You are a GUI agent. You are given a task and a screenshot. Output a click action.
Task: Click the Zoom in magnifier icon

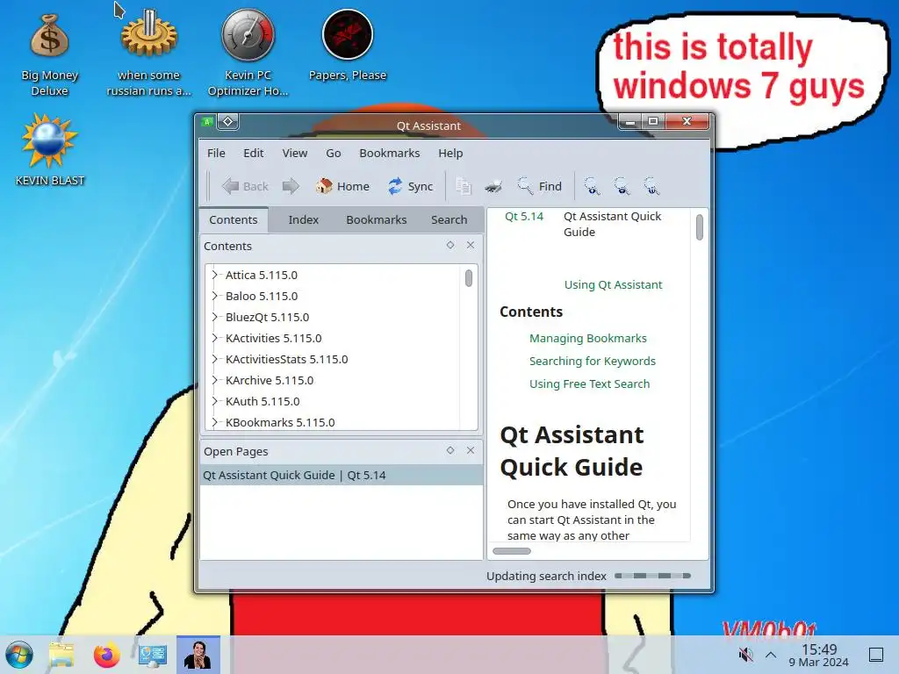592,186
